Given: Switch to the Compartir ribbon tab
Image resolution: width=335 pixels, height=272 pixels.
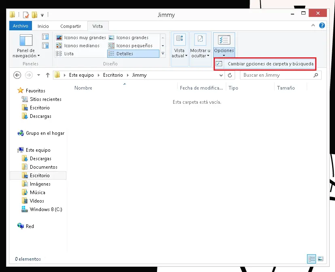Looking at the screenshot, I should pos(70,26).
